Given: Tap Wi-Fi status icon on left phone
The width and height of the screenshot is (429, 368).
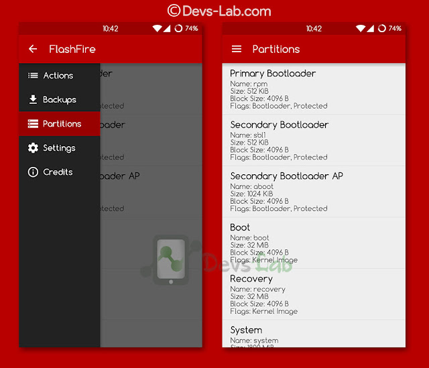Looking at the screenshot, I should (x=157, y=28).
